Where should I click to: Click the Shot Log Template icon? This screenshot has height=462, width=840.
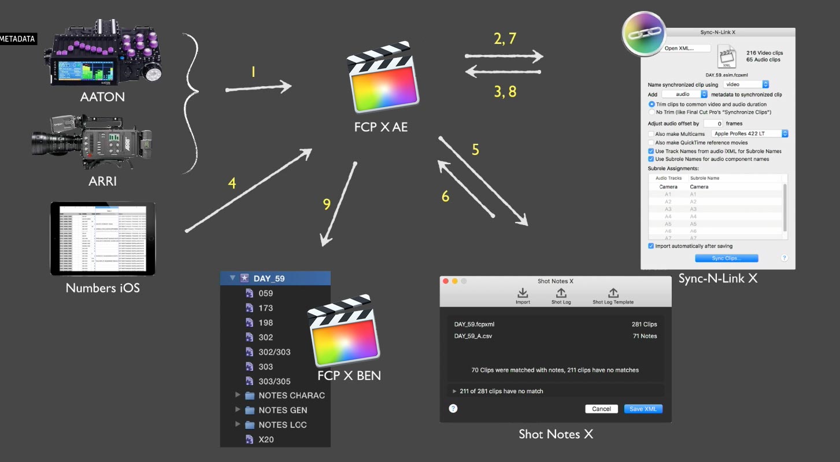pos(613,293)
